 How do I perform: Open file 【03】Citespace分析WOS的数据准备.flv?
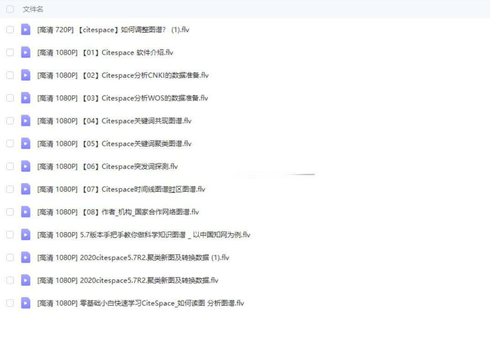click(122, 98)
